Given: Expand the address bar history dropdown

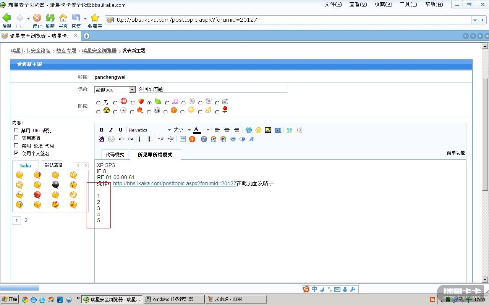Looking at the screenshot, I should [x=475, y=20].
